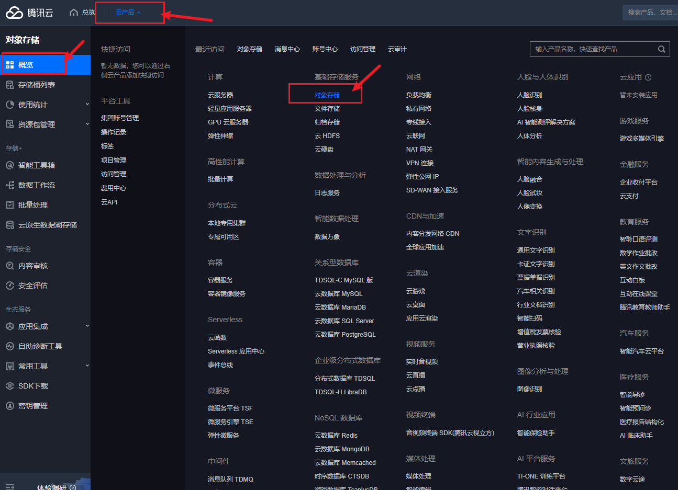This screenshot has height=490, width=678.
Task: Click the 安全评估 icon
Action: point(10,286)
